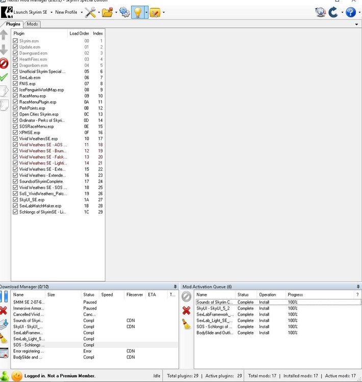Click broom clear icon in Activation Queue
This screenshot has height=382, width=362.
point(187,324)
